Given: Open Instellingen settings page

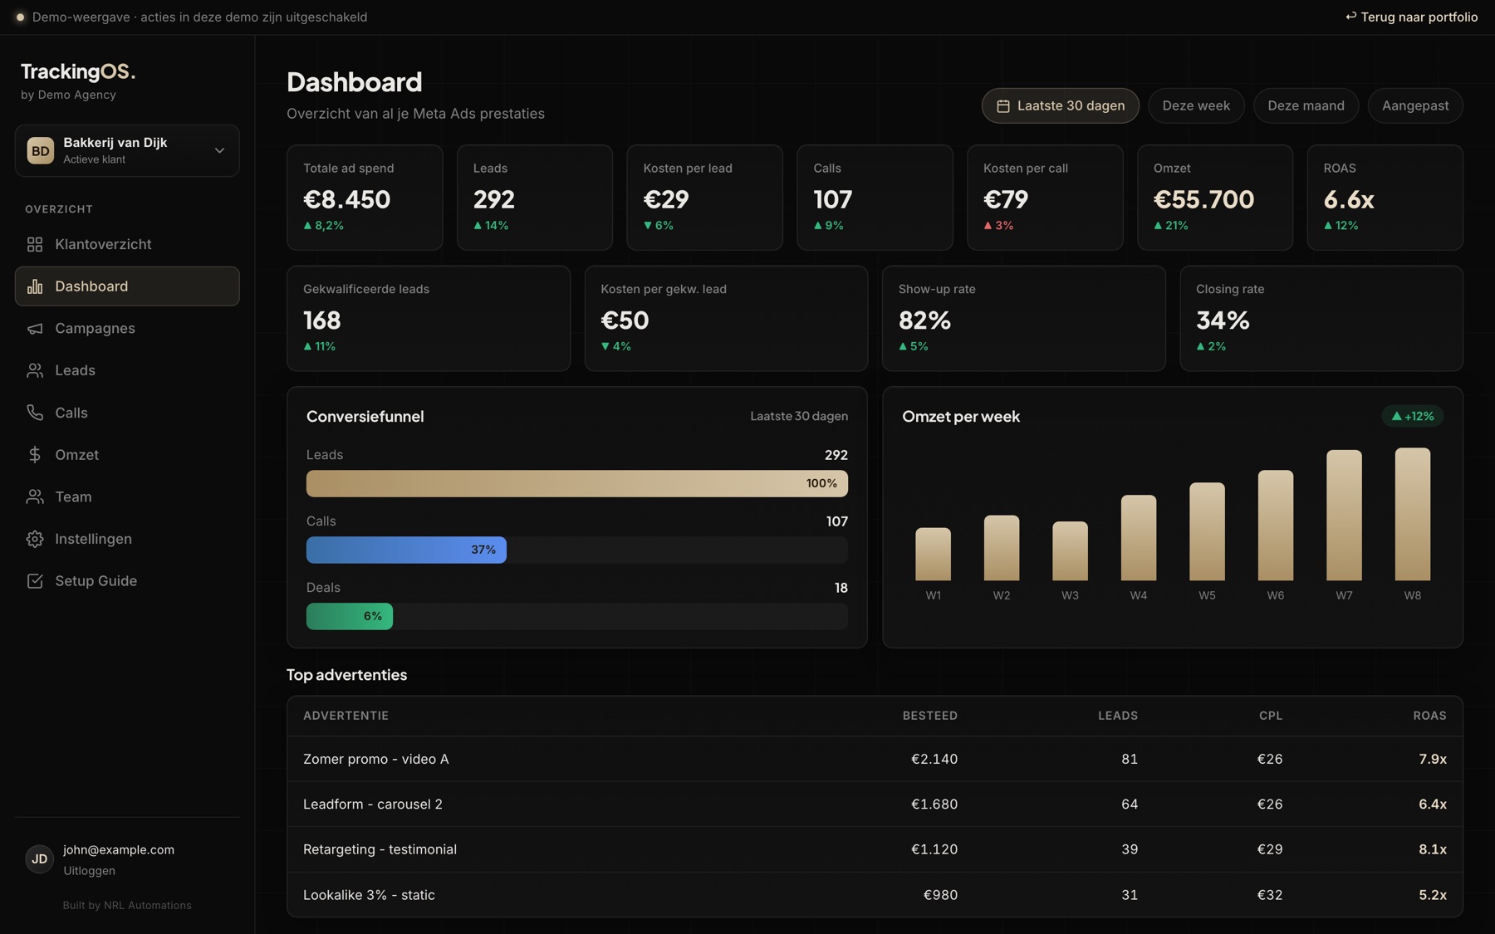Looking at the screenshot, I should click(127, 539).
